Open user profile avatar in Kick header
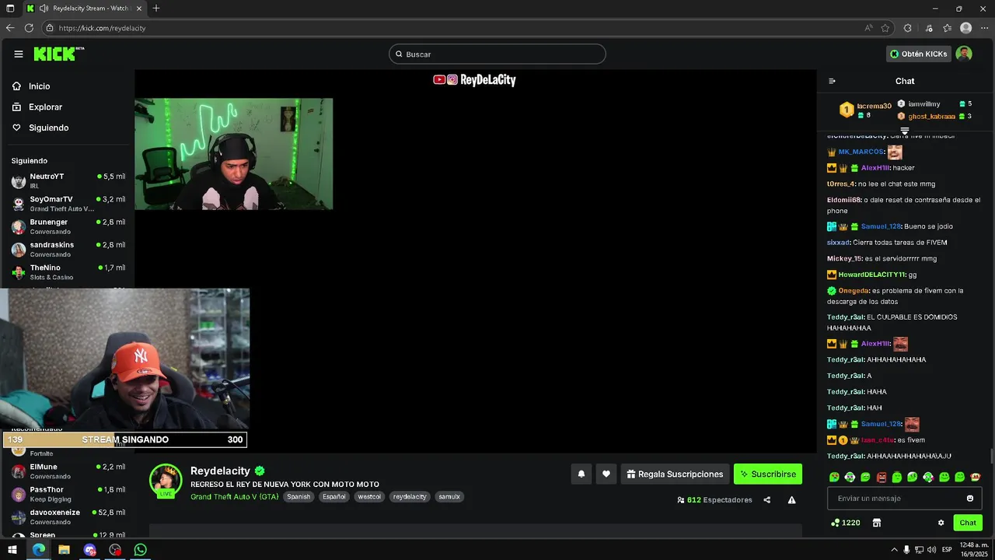The width and height of the screenshot is (995, 560). click(964, 54)
